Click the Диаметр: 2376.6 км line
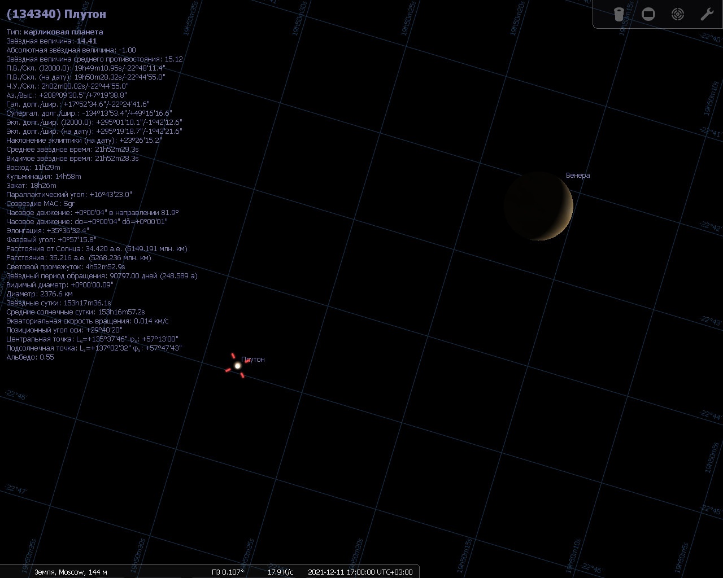Viewport: 723px width, 578px height. tap(40, 294)
